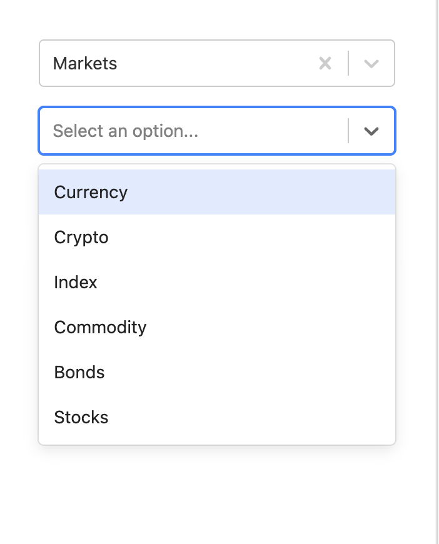Choose Commodity from the dropdown list
The height and width of the screenshot is (544, 439).
(x=100, y=327)
